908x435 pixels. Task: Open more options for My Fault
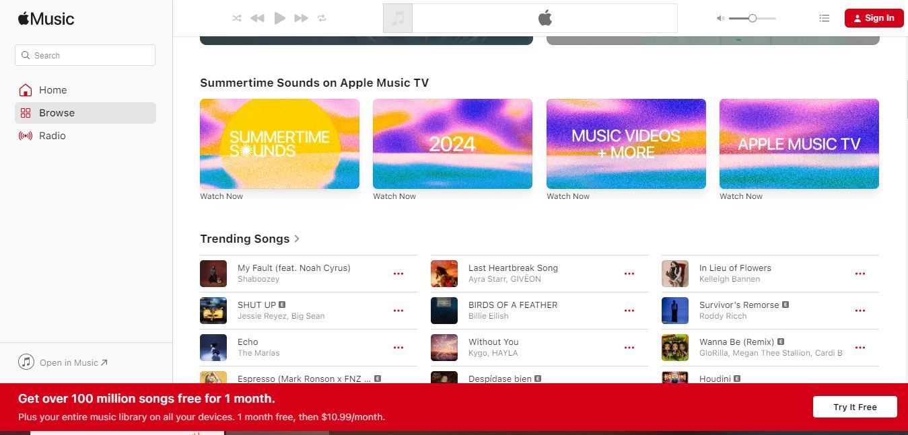point(398,273)
